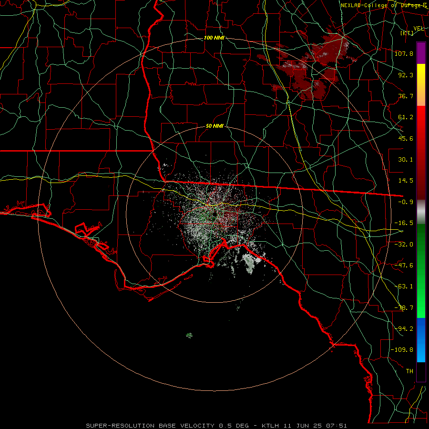429x429 pixels.
Task: Click the -109.8 velocity scale value
Action: (402, 350)
